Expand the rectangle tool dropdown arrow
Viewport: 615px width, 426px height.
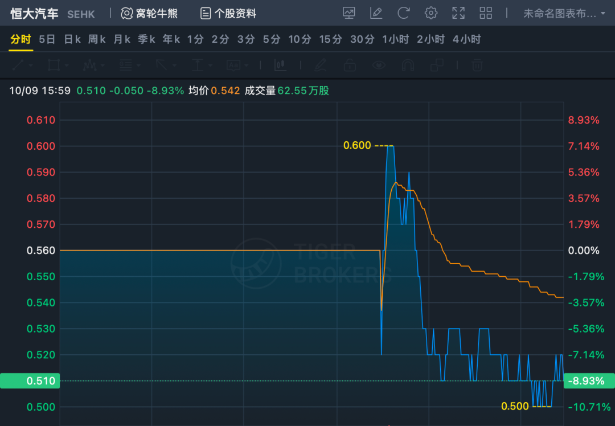66,65
